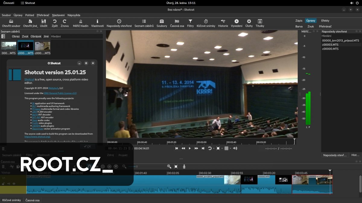Click the zoom timeline to fit icon

(176, 166)
